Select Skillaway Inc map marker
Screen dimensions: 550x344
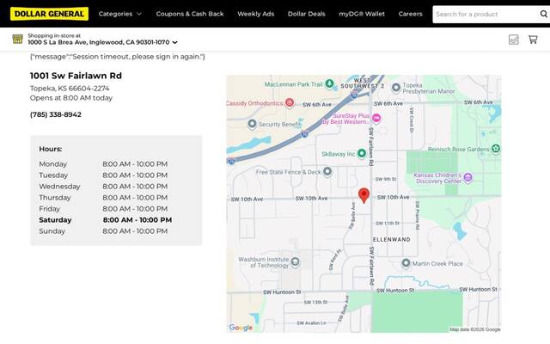tap(362, 153)
